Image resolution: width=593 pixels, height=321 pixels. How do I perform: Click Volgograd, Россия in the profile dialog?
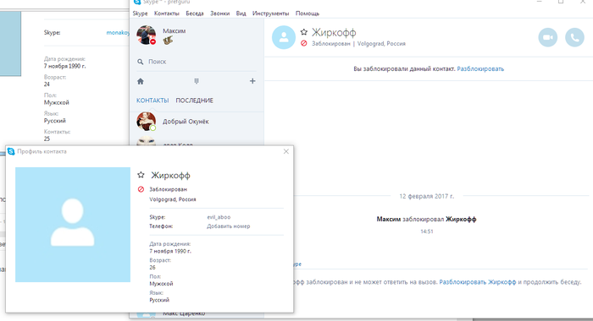[x=173, y=199]
